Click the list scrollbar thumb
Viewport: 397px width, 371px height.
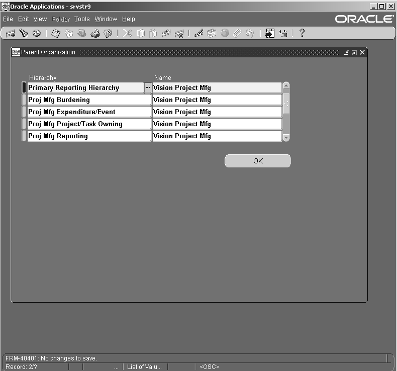click(286, 104)
